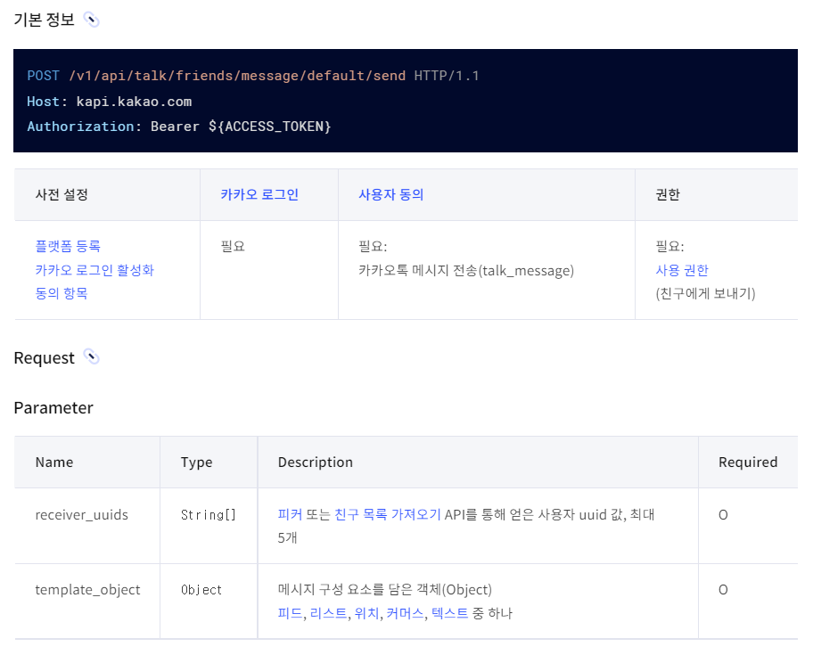
Task: Click the Host: kapi.kakao.com line
Action: point(110,102)
